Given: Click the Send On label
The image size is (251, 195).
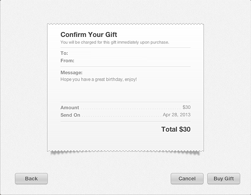Looking at the screenshot, I should [70, 115].
